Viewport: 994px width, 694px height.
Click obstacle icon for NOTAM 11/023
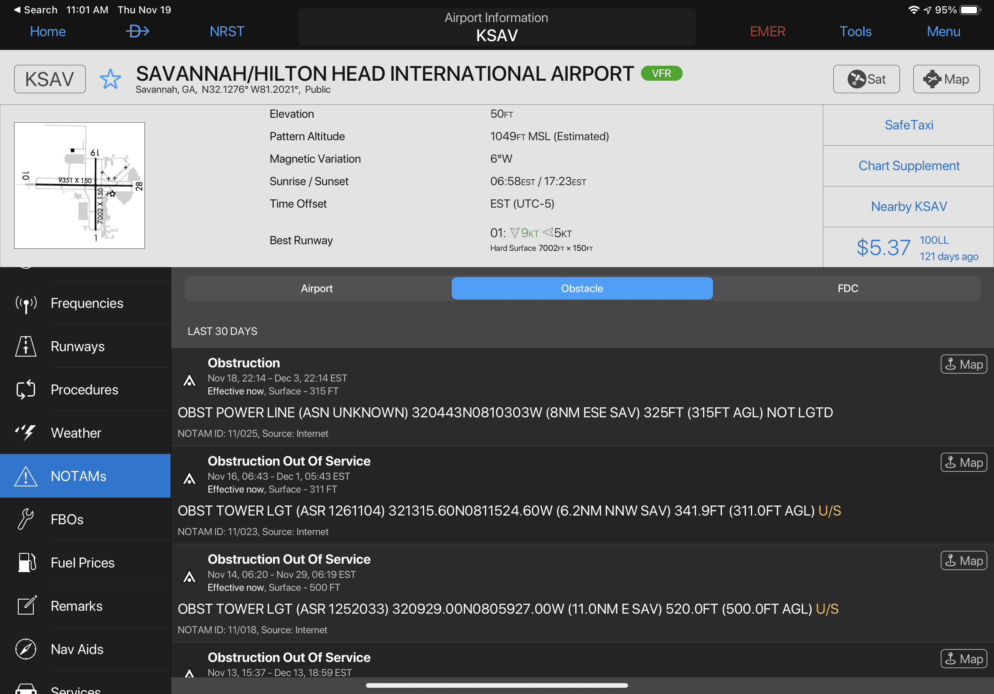click(x=189, y=478)
